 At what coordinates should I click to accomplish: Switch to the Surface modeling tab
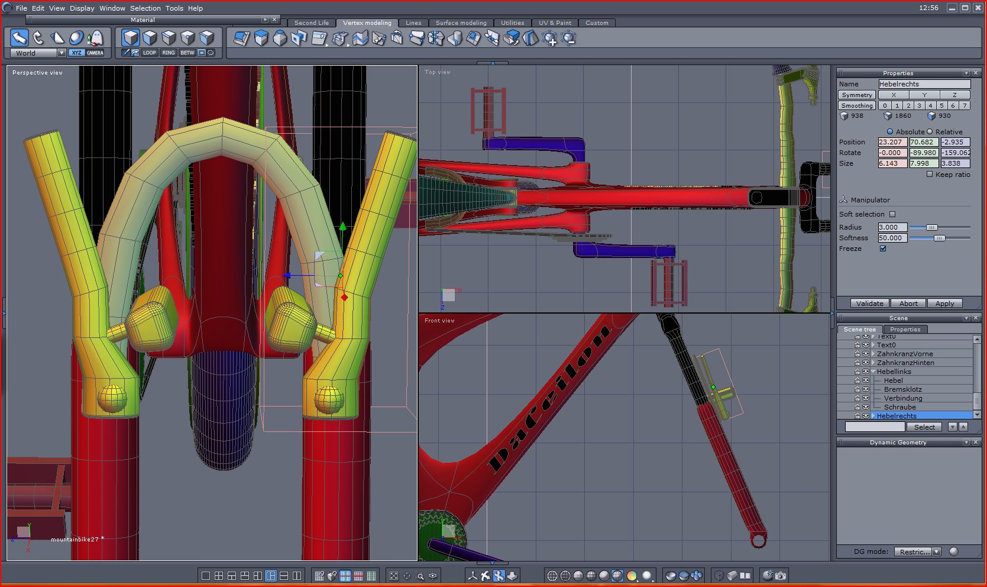461,23
